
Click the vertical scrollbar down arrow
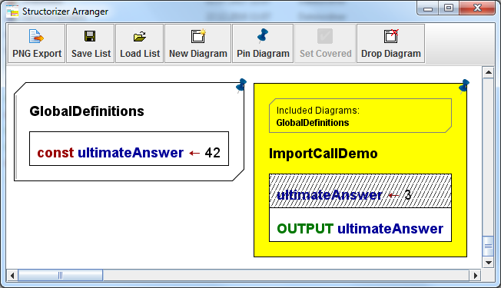pyautogui.click(x=488, y=263)
